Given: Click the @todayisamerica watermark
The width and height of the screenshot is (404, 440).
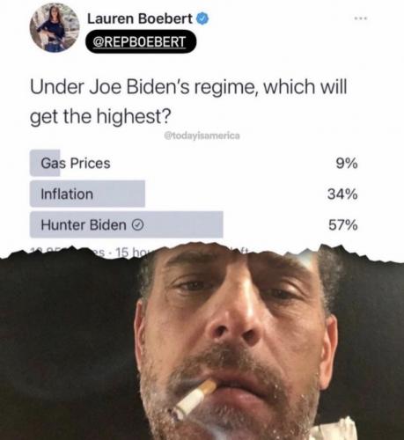Looking at the screenshot, I should pyautogui.click(x=202, y=136).
